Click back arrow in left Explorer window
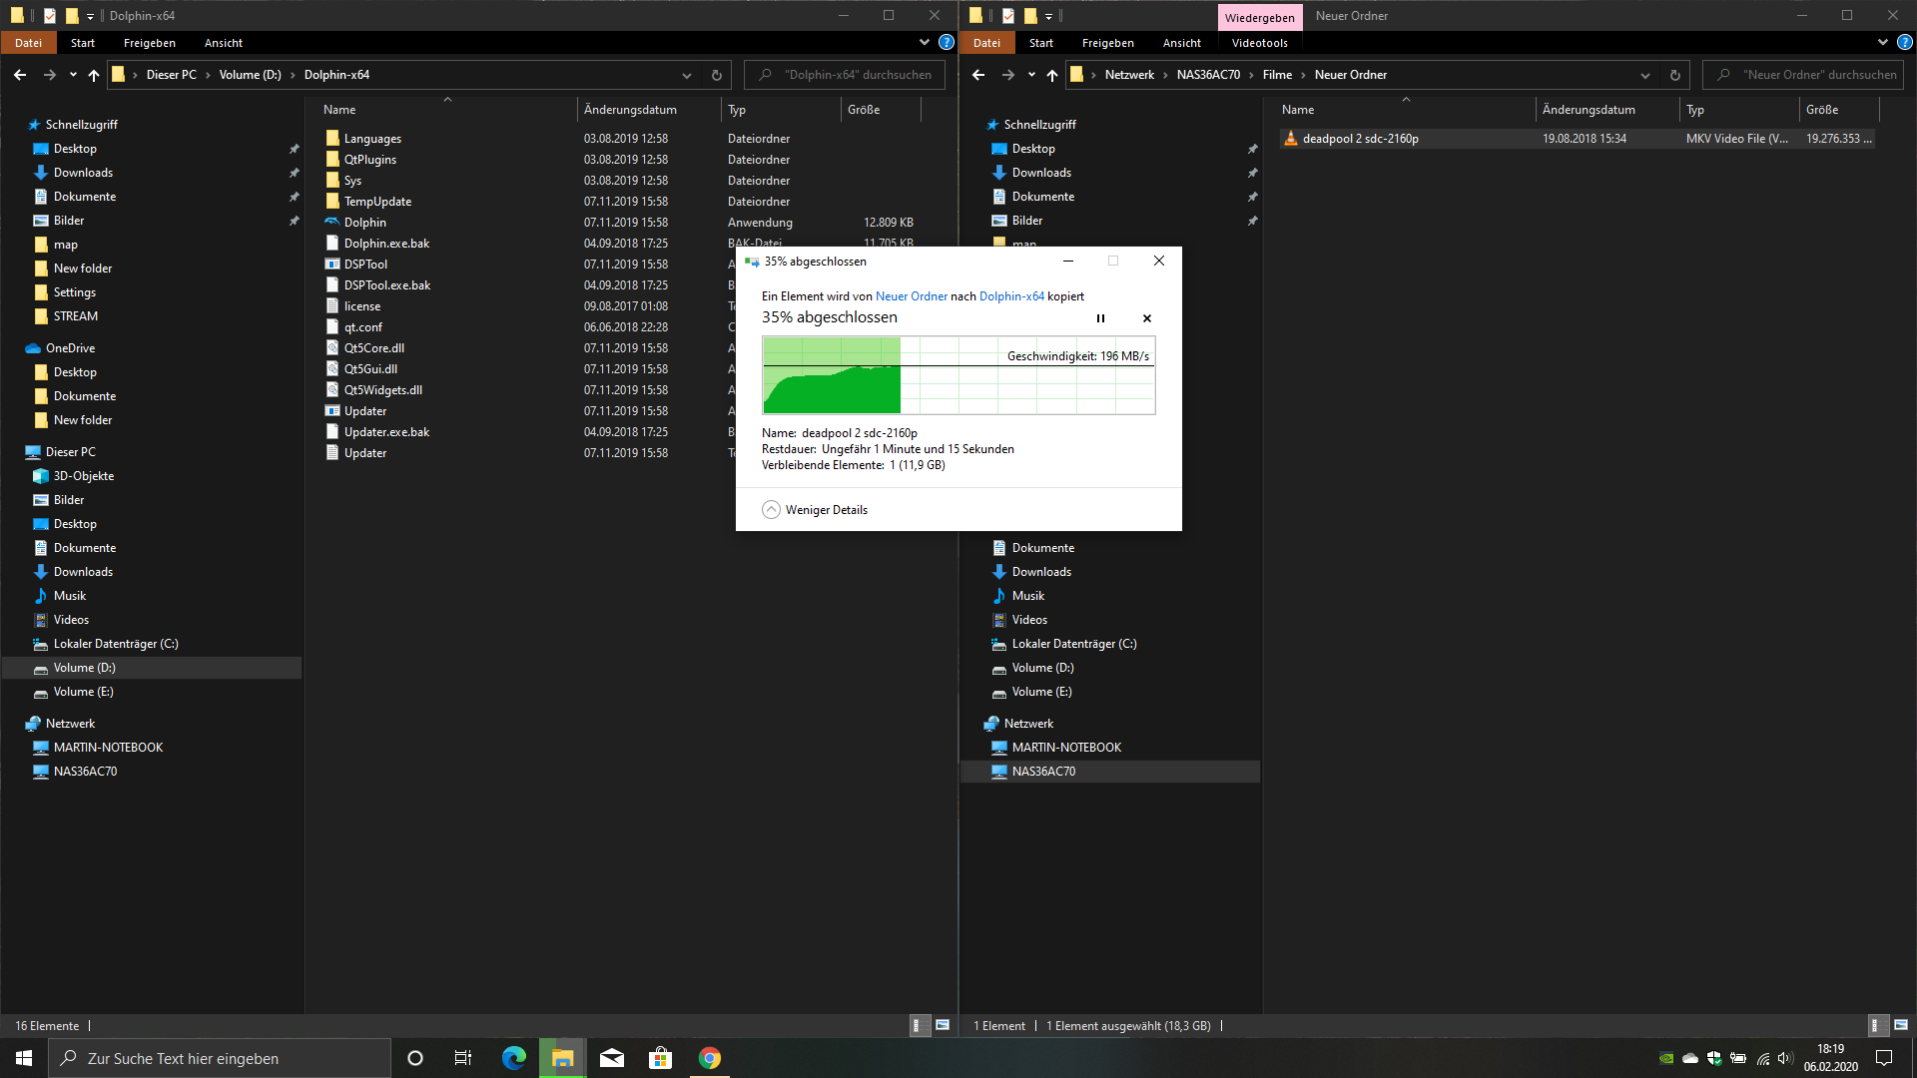 20,75
